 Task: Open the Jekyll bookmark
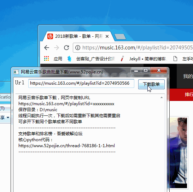144,59
